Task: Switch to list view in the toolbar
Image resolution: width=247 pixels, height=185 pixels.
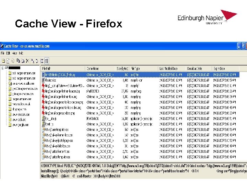Action: click(x=42, y=61)
